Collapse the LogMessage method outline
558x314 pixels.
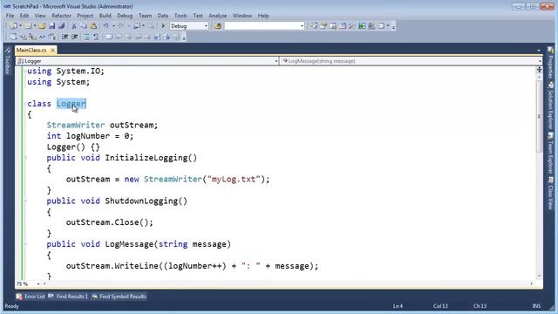(25, 244)
